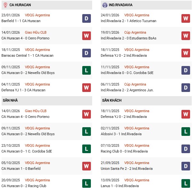Select the SÂN KHÁCH section header

tap(112, 101)
